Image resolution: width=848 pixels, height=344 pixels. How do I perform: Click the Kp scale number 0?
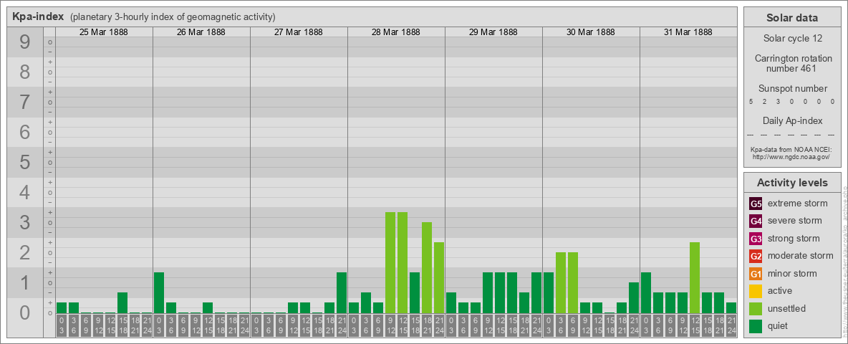25,312
